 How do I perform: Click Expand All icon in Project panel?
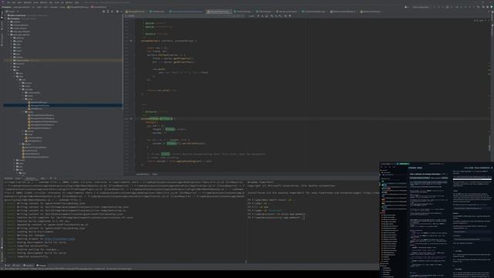(x=108, y=12)
